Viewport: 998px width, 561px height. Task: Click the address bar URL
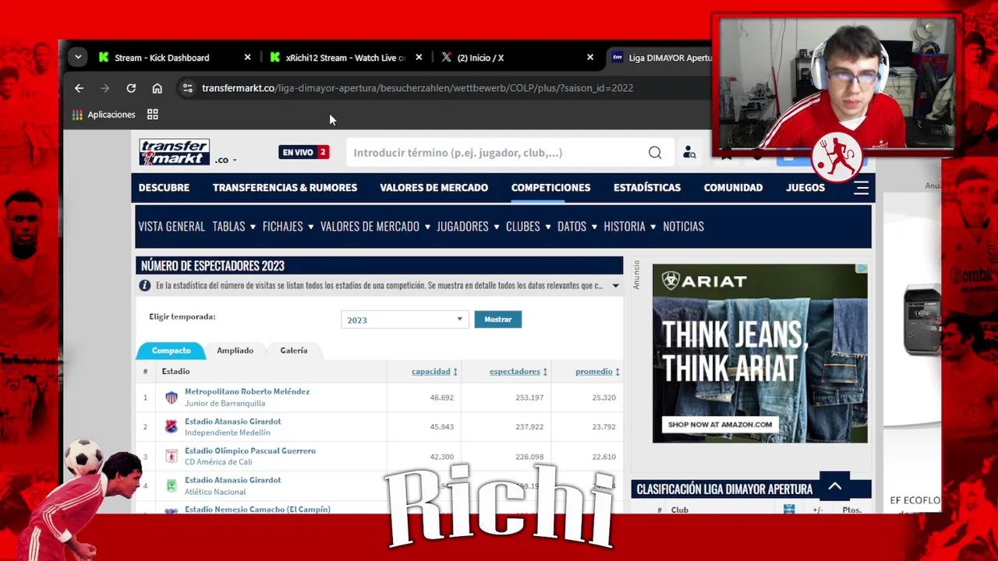(417, 88)
